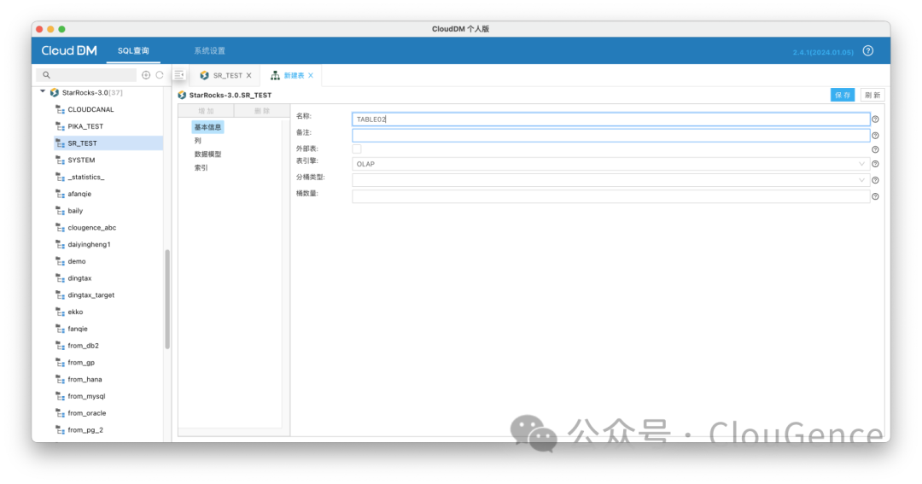Click the 保存 button
Screen dimensions: 922x484
click(843, 96)
